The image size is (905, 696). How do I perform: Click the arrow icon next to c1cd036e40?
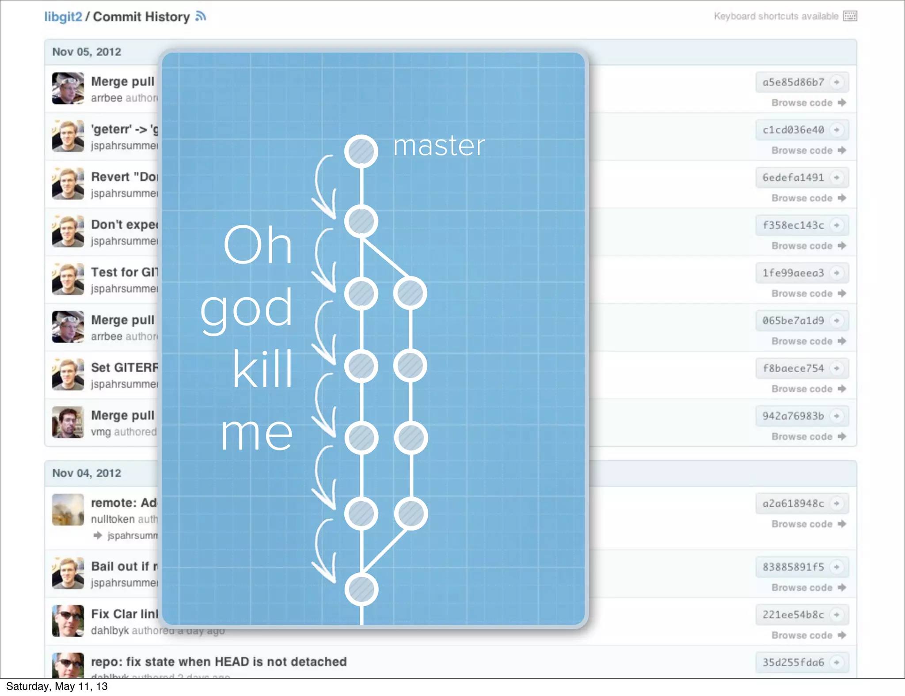[x=837, y=130]
